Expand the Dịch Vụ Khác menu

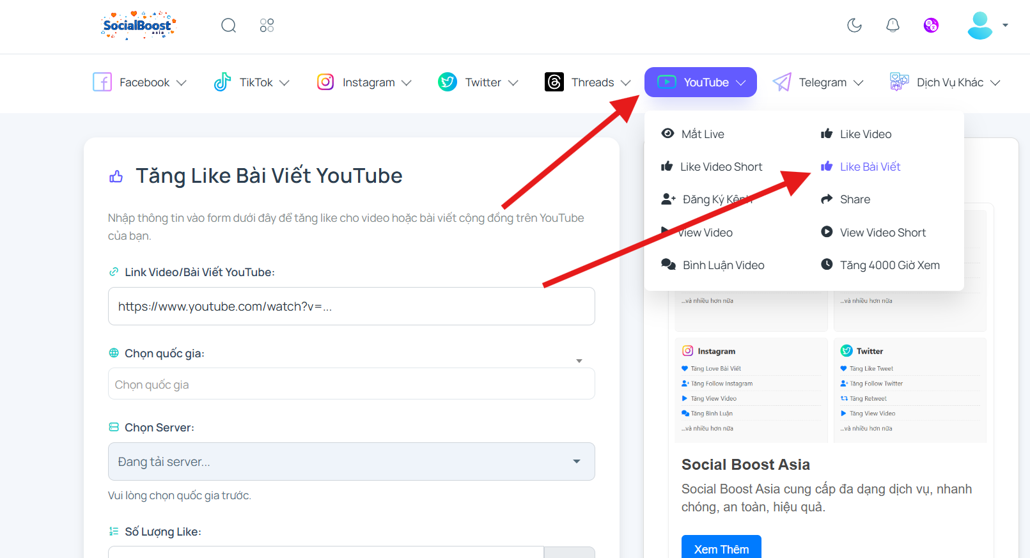click(x=945, y=82)
